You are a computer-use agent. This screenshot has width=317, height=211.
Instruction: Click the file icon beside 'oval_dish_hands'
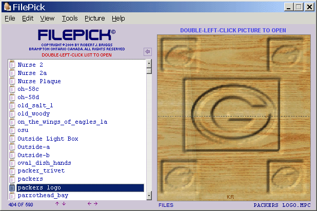click(12, 163)
